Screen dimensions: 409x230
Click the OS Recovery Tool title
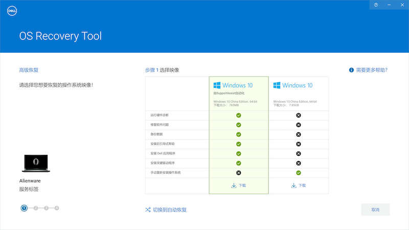click(x=60, y=36)
